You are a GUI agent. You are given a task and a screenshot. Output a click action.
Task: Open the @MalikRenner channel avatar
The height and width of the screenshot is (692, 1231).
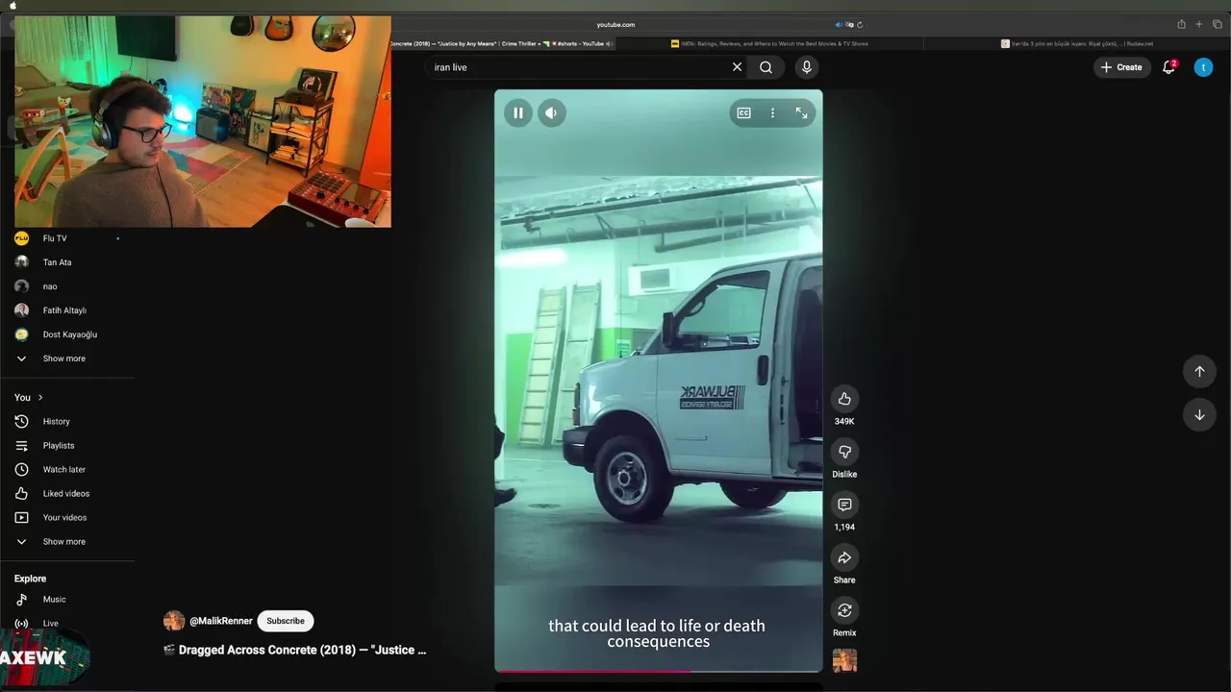click(x=174, y=621)
